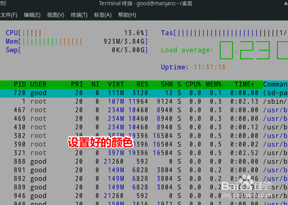Click the Uptime value 11:31:16

[x=210, y=67]
